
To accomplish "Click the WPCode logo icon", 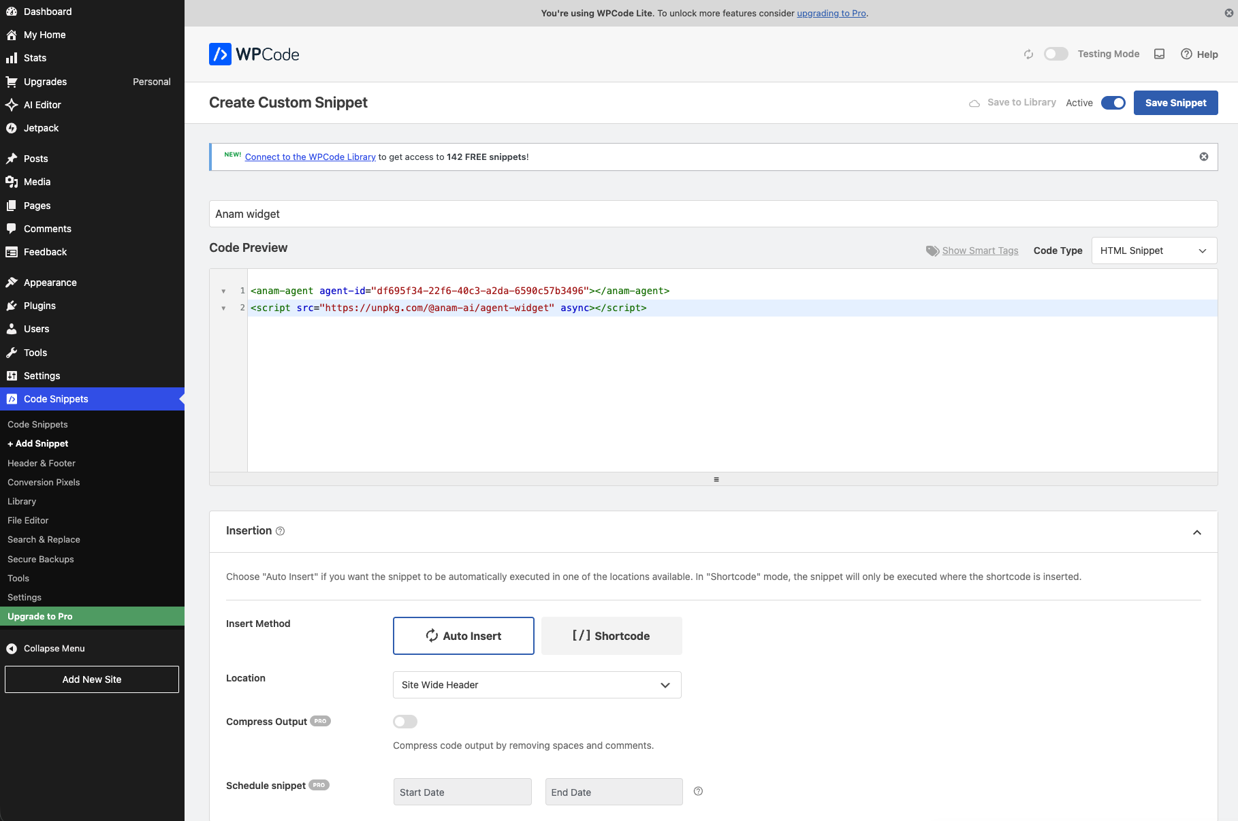I will pyautogui.click(x=219, y=54).
